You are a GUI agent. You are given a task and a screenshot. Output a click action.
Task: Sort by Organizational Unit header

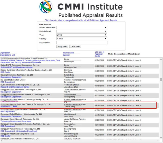point(8,55)
